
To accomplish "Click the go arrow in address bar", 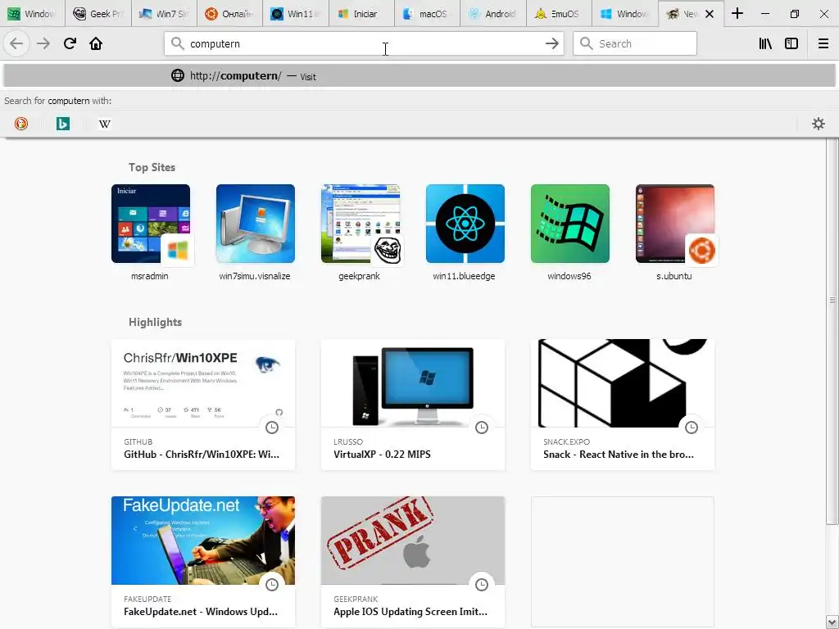I will tap(551, 44).
